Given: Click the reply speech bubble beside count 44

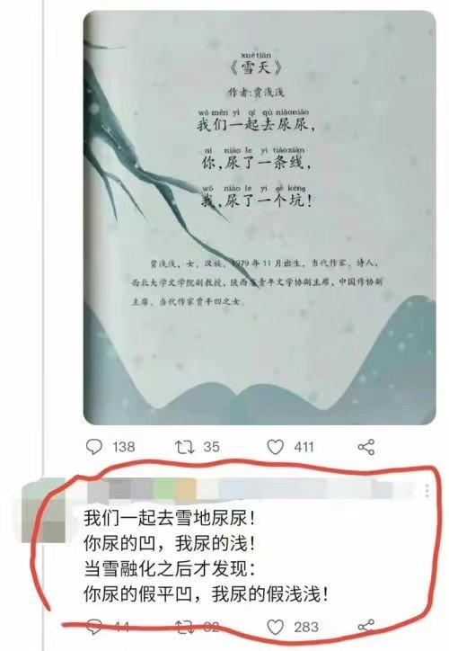Looking at the screenshot, I should [94, 627].
